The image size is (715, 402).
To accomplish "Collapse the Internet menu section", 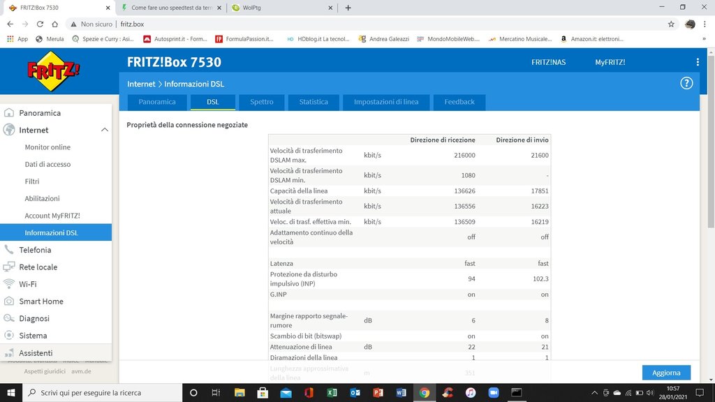I will coord(105,130).
